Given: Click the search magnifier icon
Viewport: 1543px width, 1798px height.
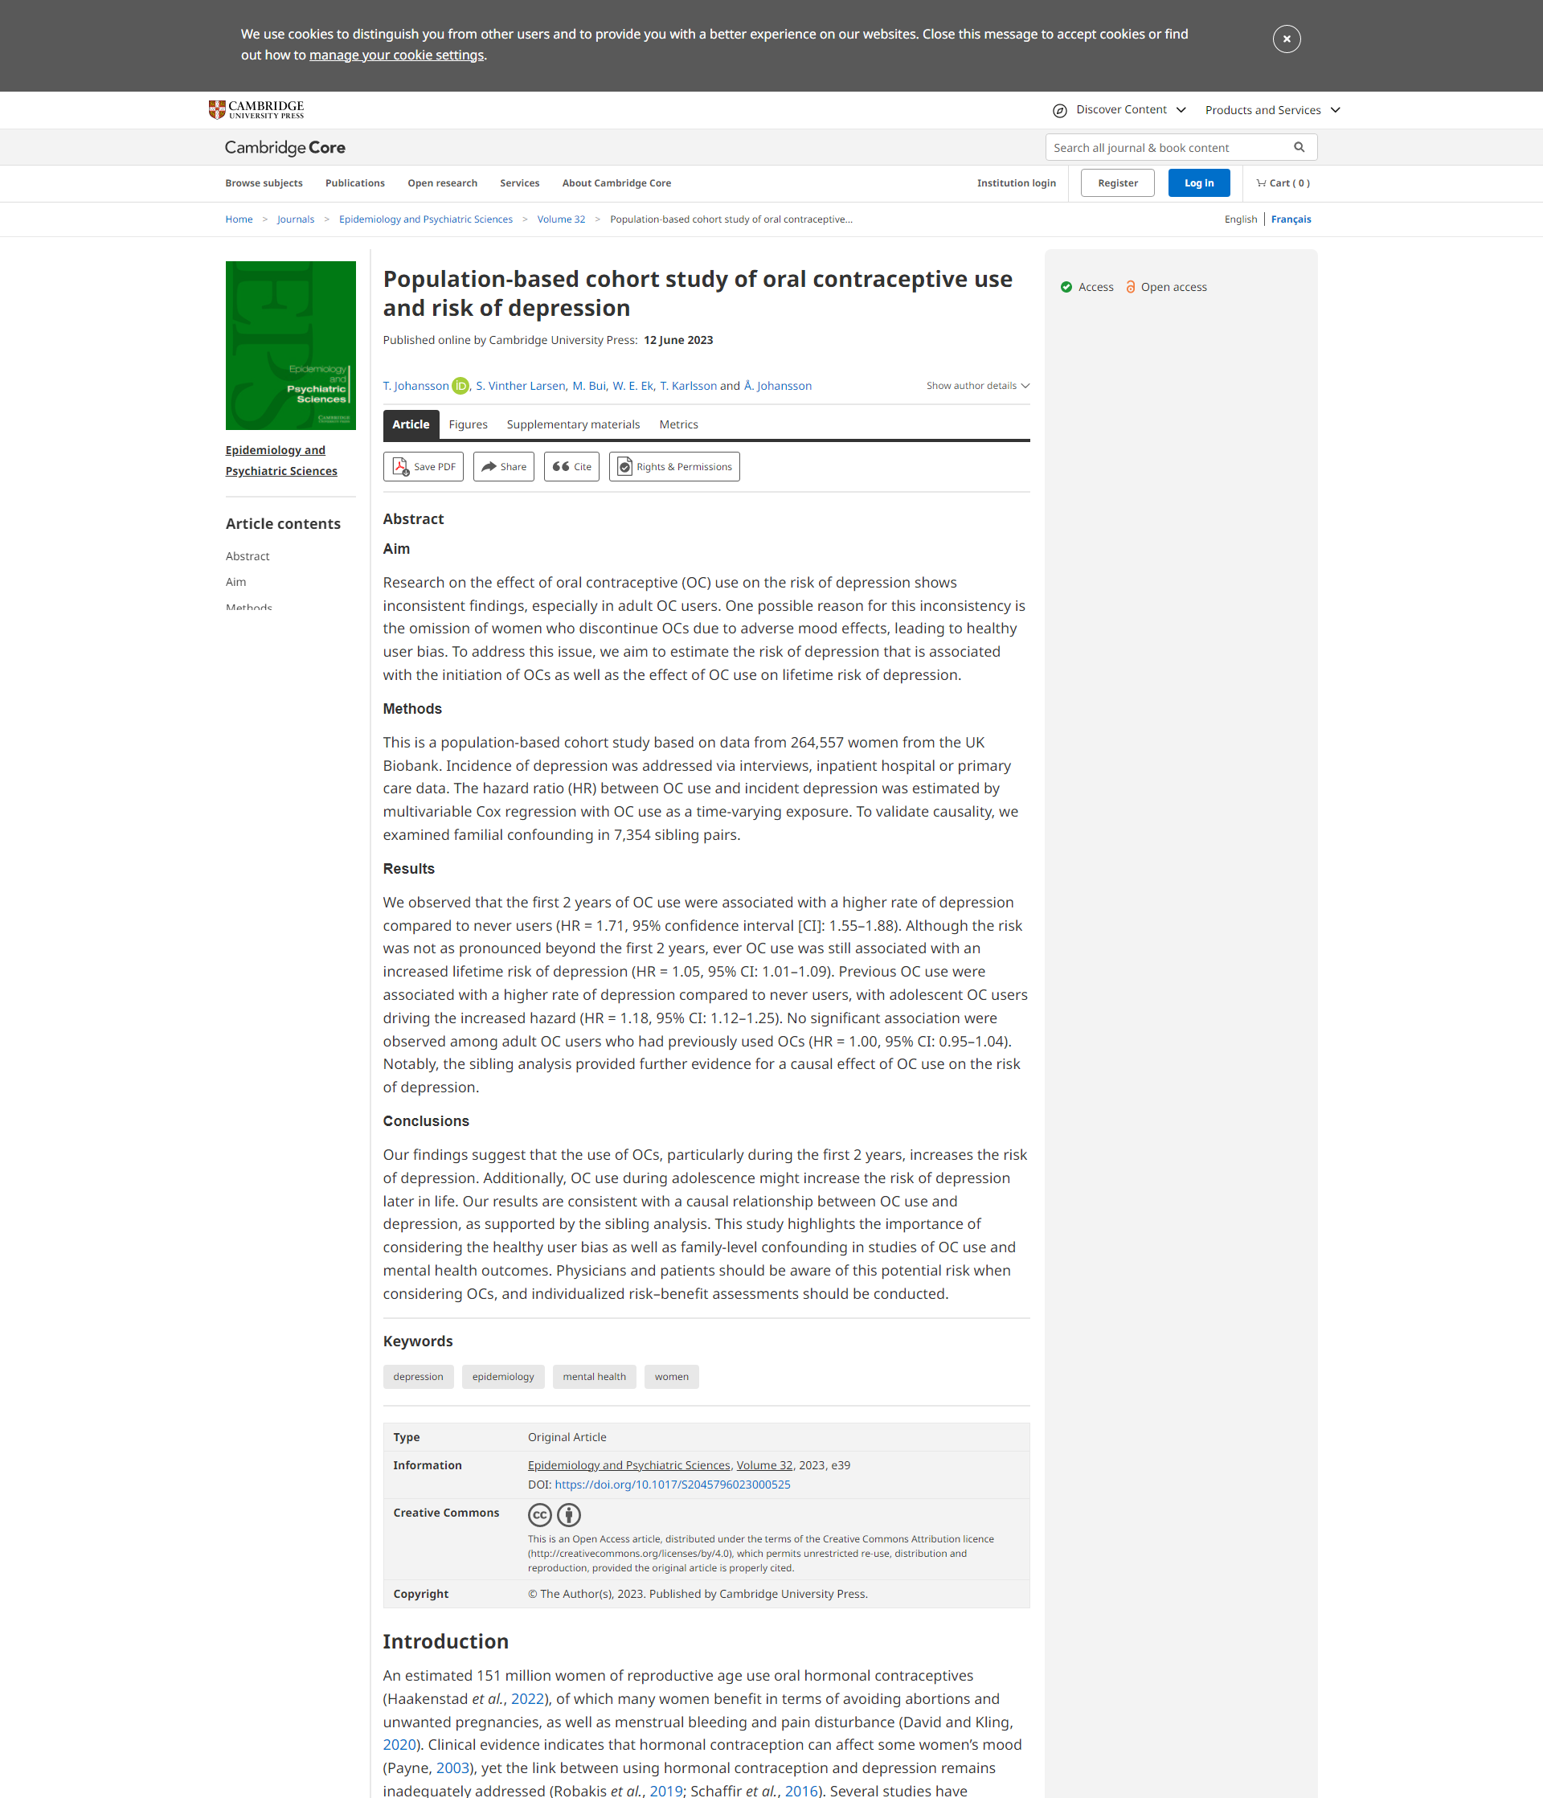Looking at the screenshot, I should point(1299,148).
